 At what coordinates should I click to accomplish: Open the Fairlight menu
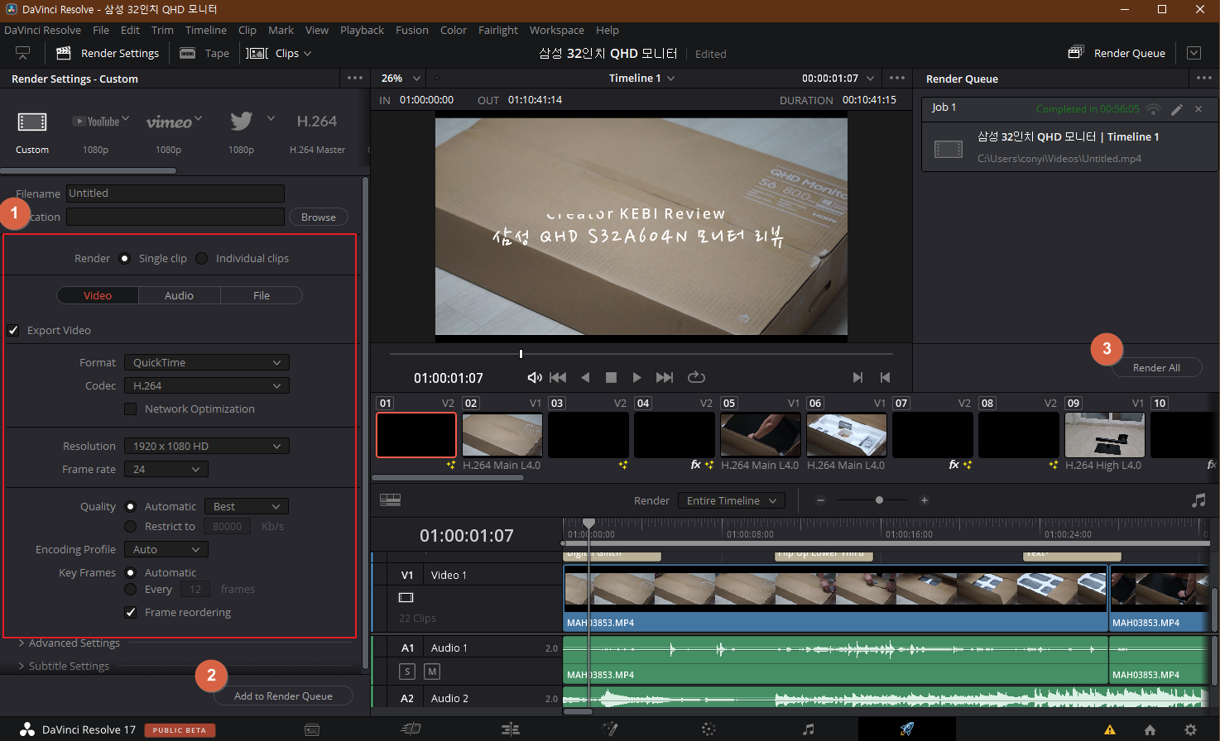[498, 30]
